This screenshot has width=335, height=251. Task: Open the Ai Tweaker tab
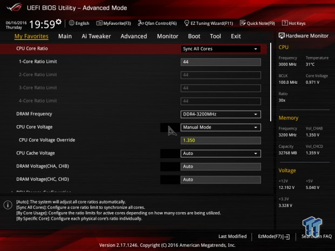coord(96,36)
